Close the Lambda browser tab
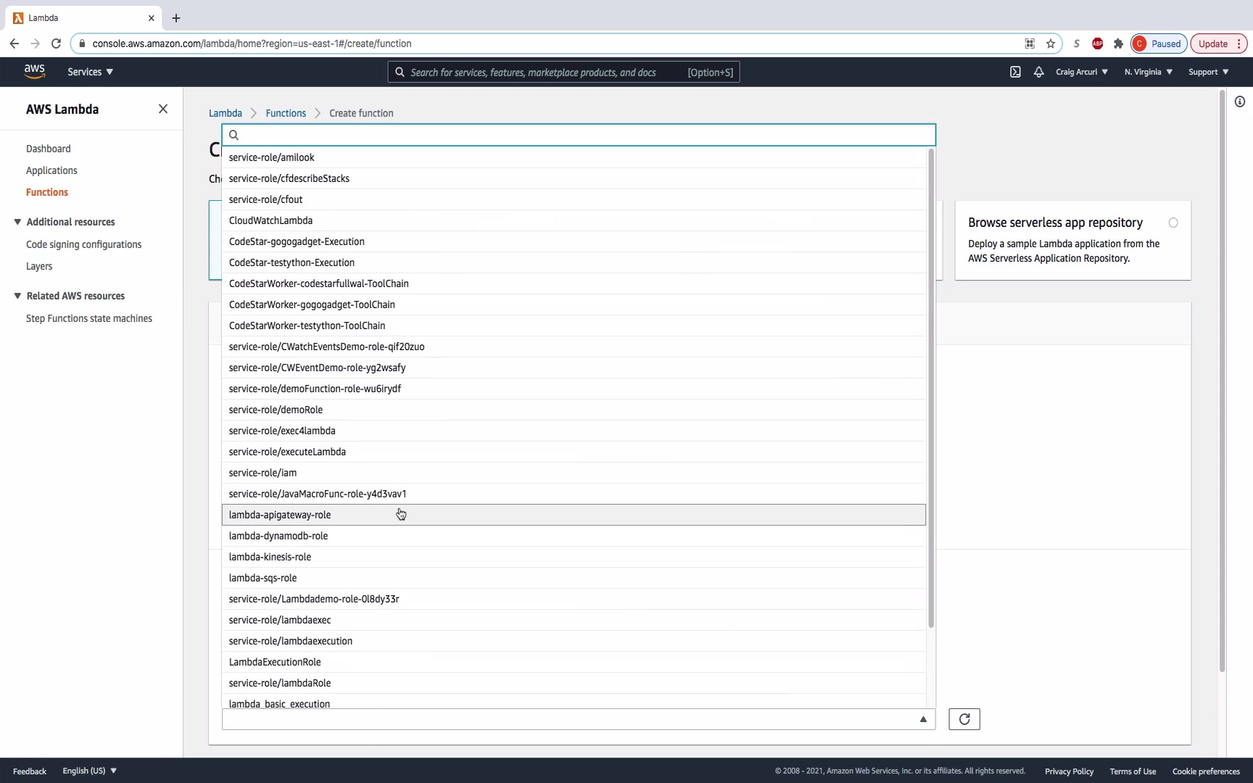The height and width of the screenshot is (783, 1253). (x=152, y=18)
